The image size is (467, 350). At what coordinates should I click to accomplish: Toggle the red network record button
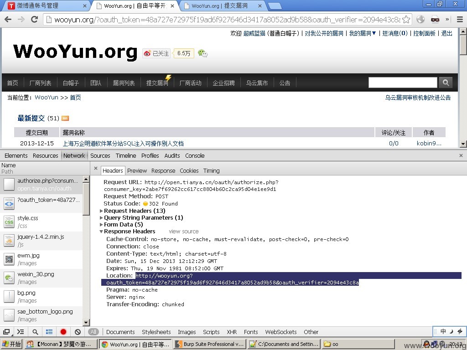(x=63, y=332)
